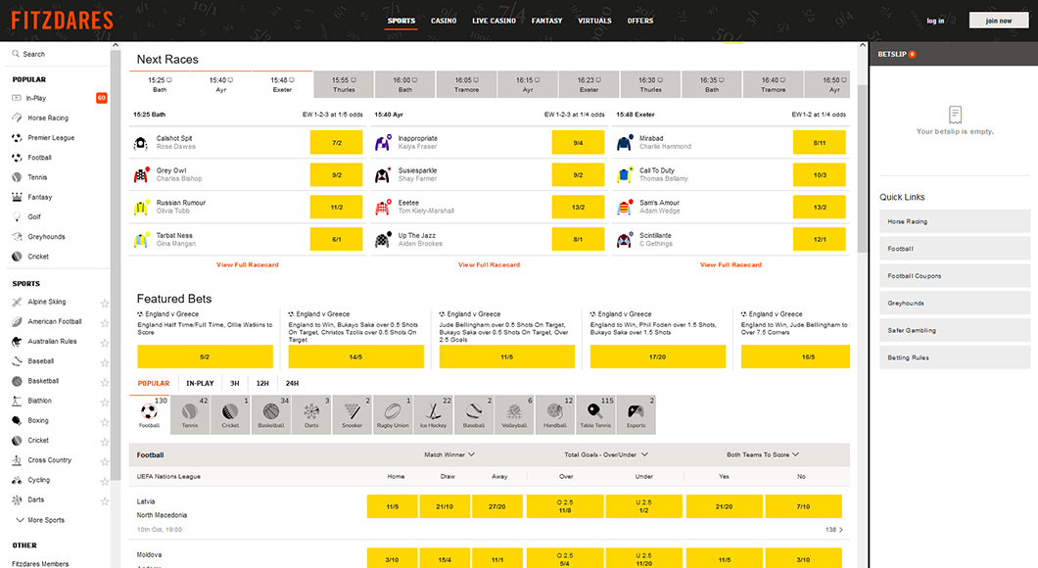Favourite American Football with its star
This screenshot has width=1038, height=568.
[x=105, y=323]
